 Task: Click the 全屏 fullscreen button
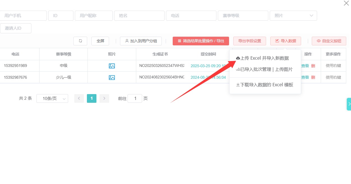[x=100, y=41]
